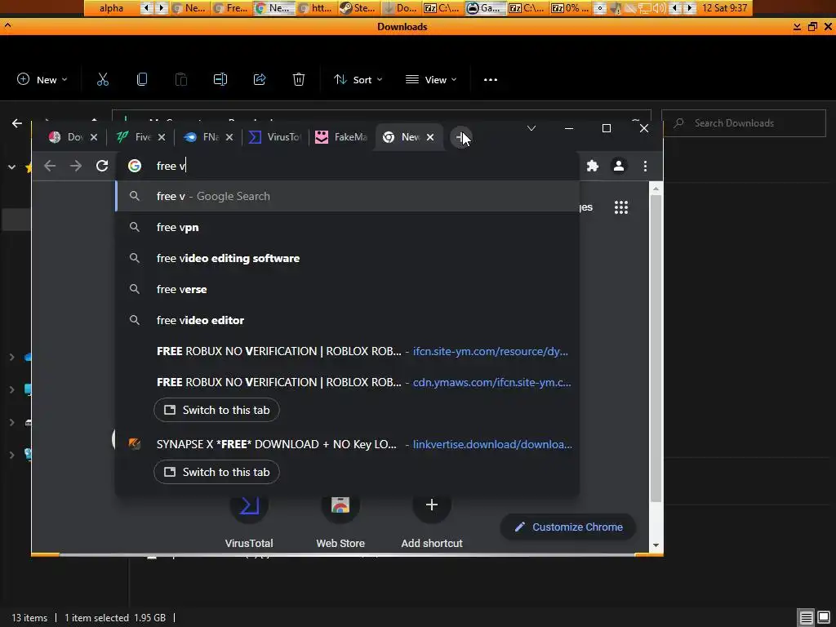Select the 'free vpn' suggestion
Image resolution: width=836 pixels, height=627 pixels.
pyautogui.click(x=347, y=227)
